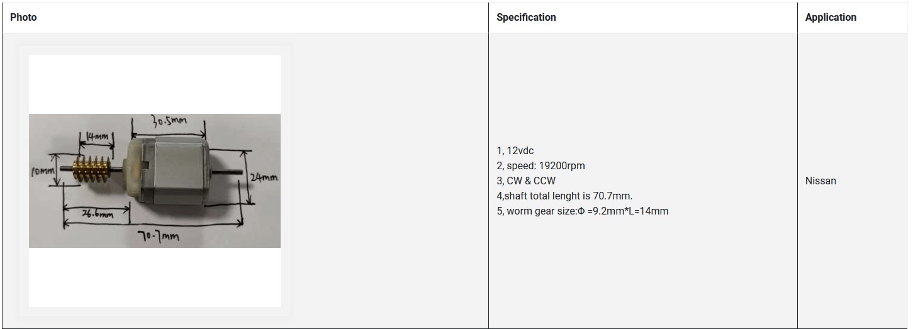Screen dimensions: 913x329
Task: Click the Application column header
Action: pyautogui.click(x=831, y=18)
